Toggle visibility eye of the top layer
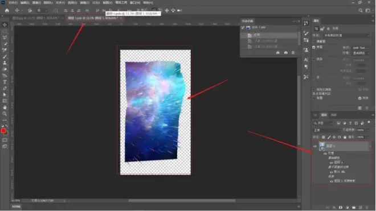This screenshot has width=376, height=211. pos(315,146)
